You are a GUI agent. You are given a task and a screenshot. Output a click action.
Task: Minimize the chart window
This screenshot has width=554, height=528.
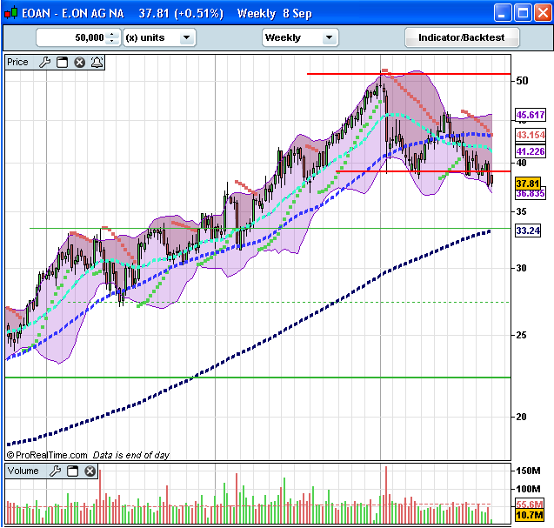tap(502, 13)
